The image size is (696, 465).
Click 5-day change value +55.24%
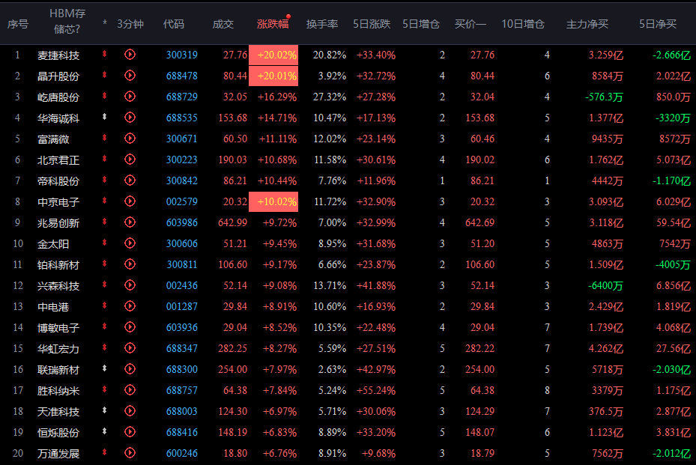click(375, 390)
